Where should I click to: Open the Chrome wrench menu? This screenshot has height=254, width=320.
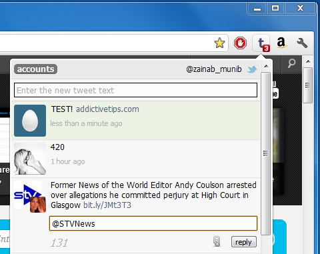(302, 43)
